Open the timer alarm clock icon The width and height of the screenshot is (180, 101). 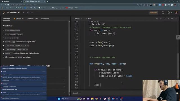coord(163,13)
